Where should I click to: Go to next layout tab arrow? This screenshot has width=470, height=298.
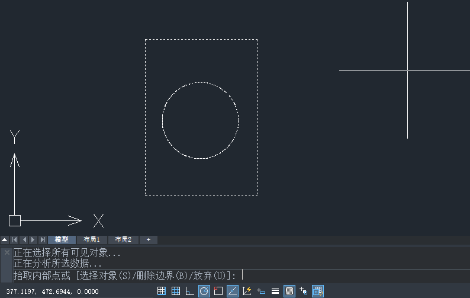point(33,239)
